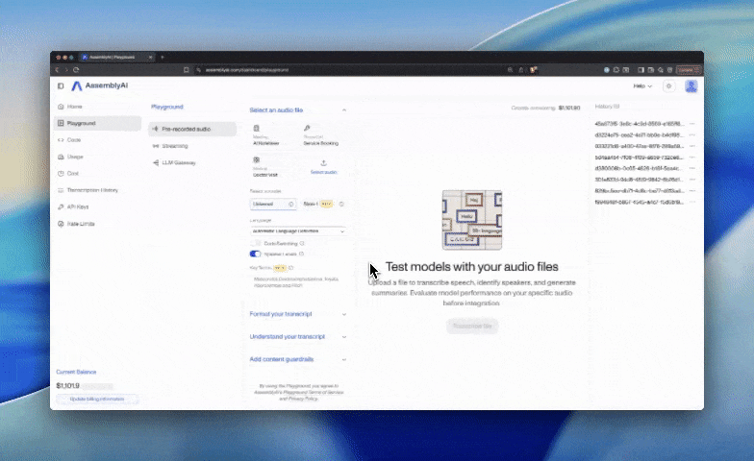Choose the Service Booking sample audio
Image resolution: width=754 pixels, height=461 pixels.
(321, 135)
